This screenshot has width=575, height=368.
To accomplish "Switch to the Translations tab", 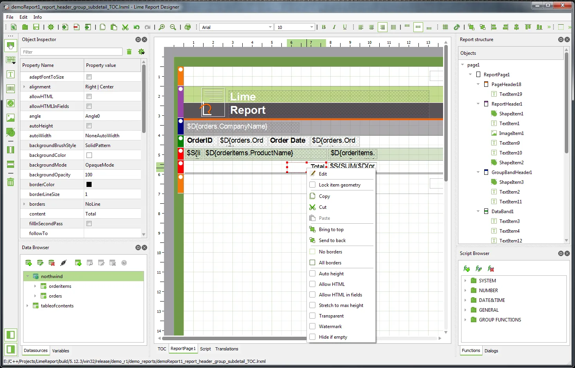I will (x=226, y=349).
